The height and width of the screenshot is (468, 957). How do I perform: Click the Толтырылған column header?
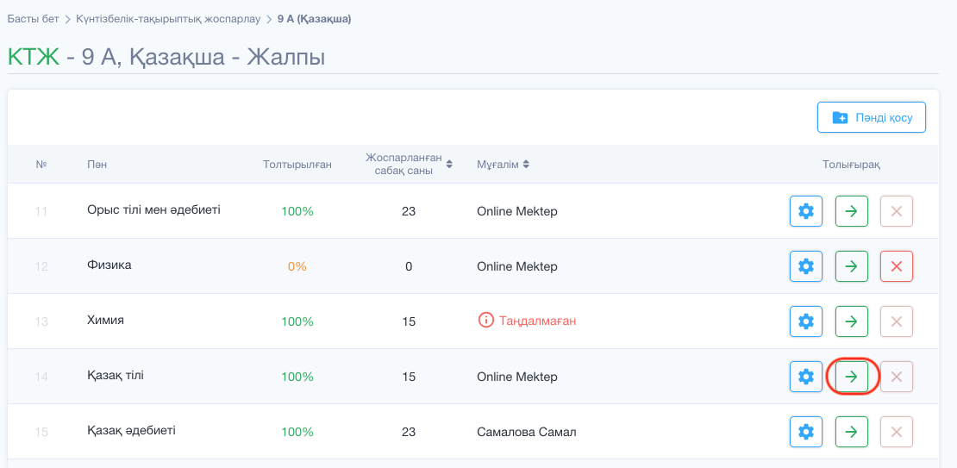tap(297, 164)
